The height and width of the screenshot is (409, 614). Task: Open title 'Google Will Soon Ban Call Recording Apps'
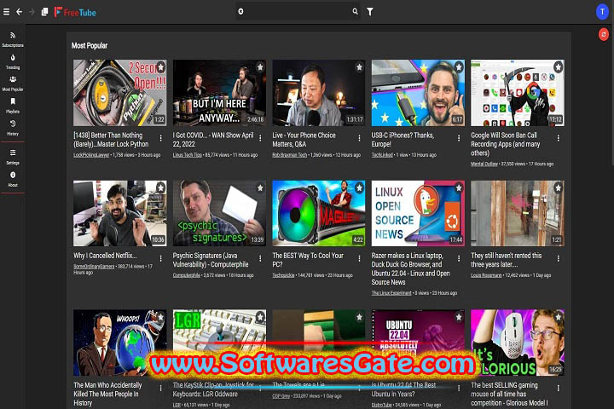pyautogui.click(x=505, y=144)
